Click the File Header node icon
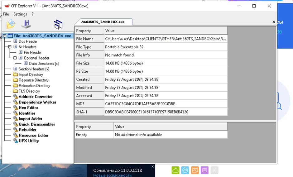 [21, 52]
